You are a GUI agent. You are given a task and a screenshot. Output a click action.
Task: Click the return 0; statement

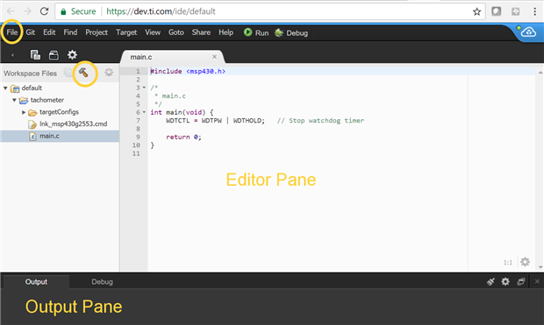coord(183,137)
